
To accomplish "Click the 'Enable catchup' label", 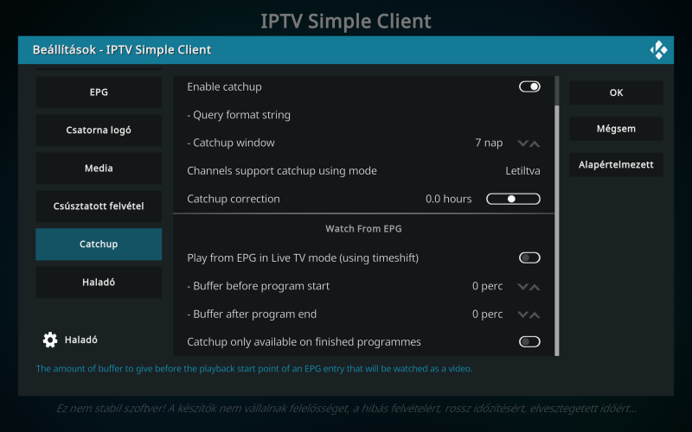I will (224, 87).
